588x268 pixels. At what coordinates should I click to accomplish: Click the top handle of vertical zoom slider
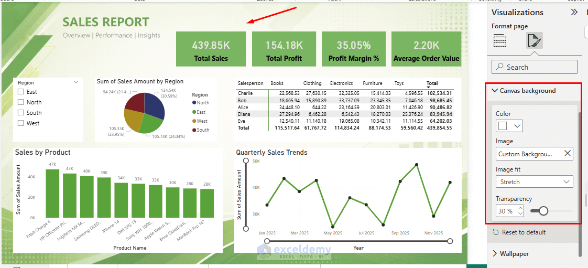click(246, 160)
